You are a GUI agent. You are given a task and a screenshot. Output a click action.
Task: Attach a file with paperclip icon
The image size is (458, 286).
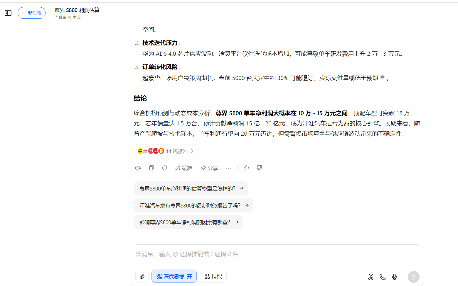click(x=142, y=276)
